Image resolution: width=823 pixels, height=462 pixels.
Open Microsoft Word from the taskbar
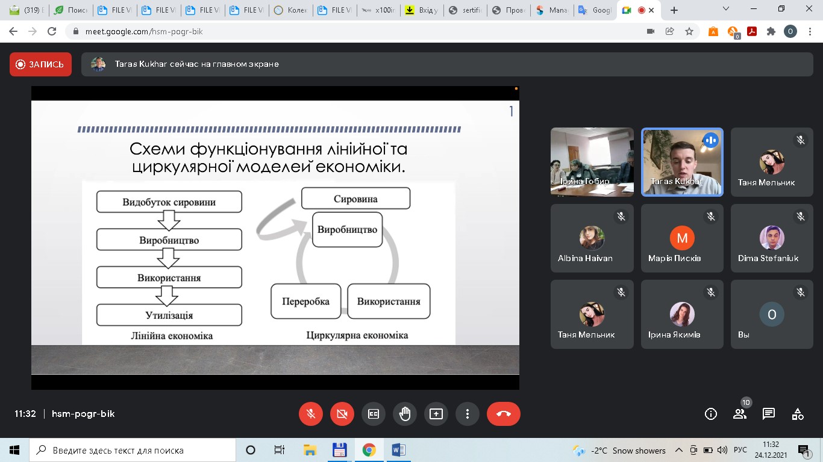[x=399, y=450]
